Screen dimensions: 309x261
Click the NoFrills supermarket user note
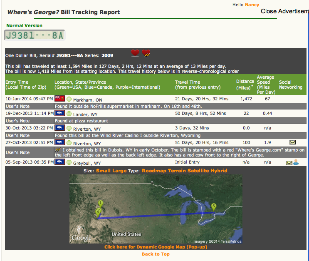pyautogui.click(x=128, y=106)
